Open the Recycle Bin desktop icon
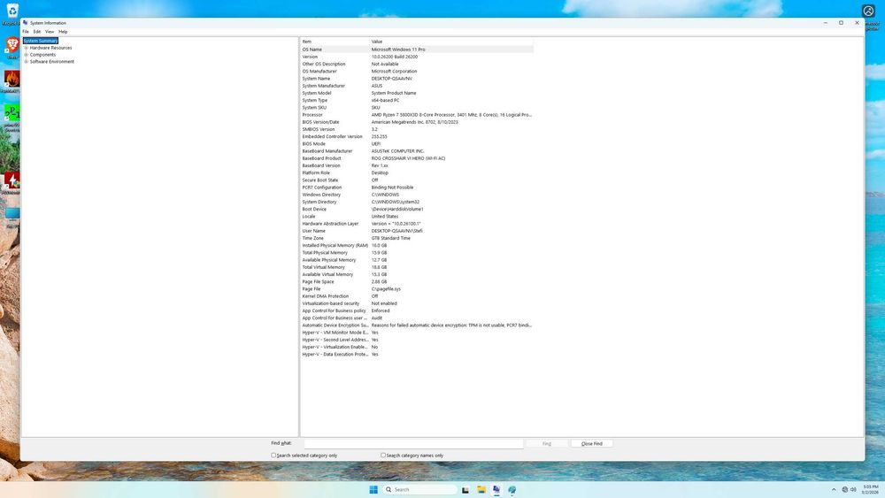Viewport: 885px width, 498px height. (12, 11)
